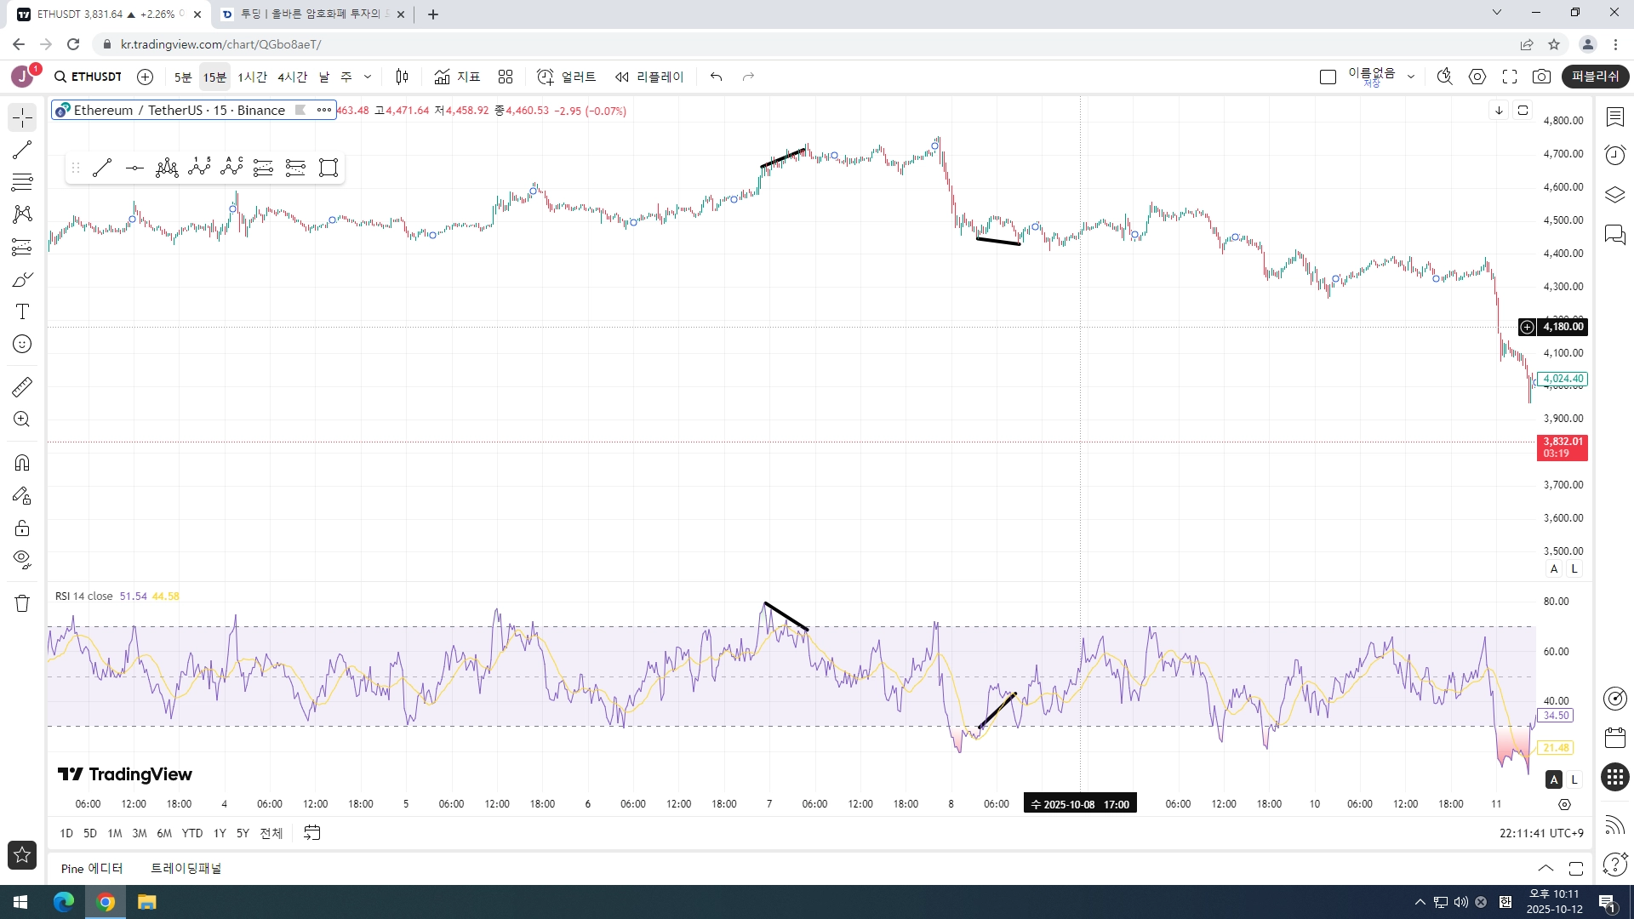Expand the timeframe interval dropdown arrow

[x=368, y=77]
